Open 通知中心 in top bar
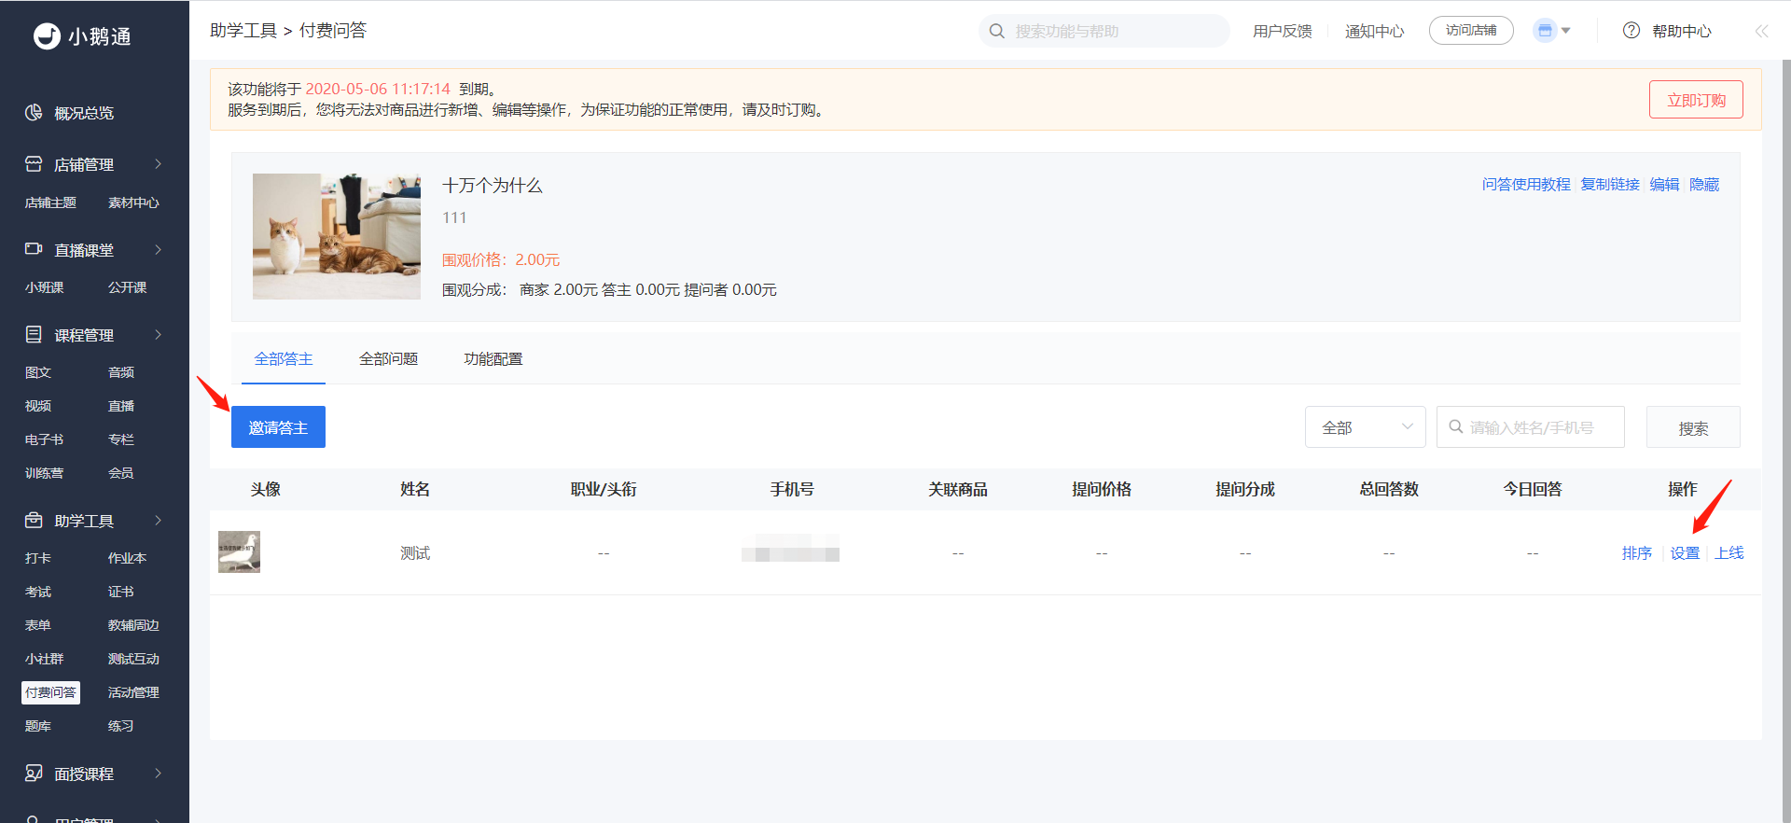The image size is (1791, 823). (1374, 31)
